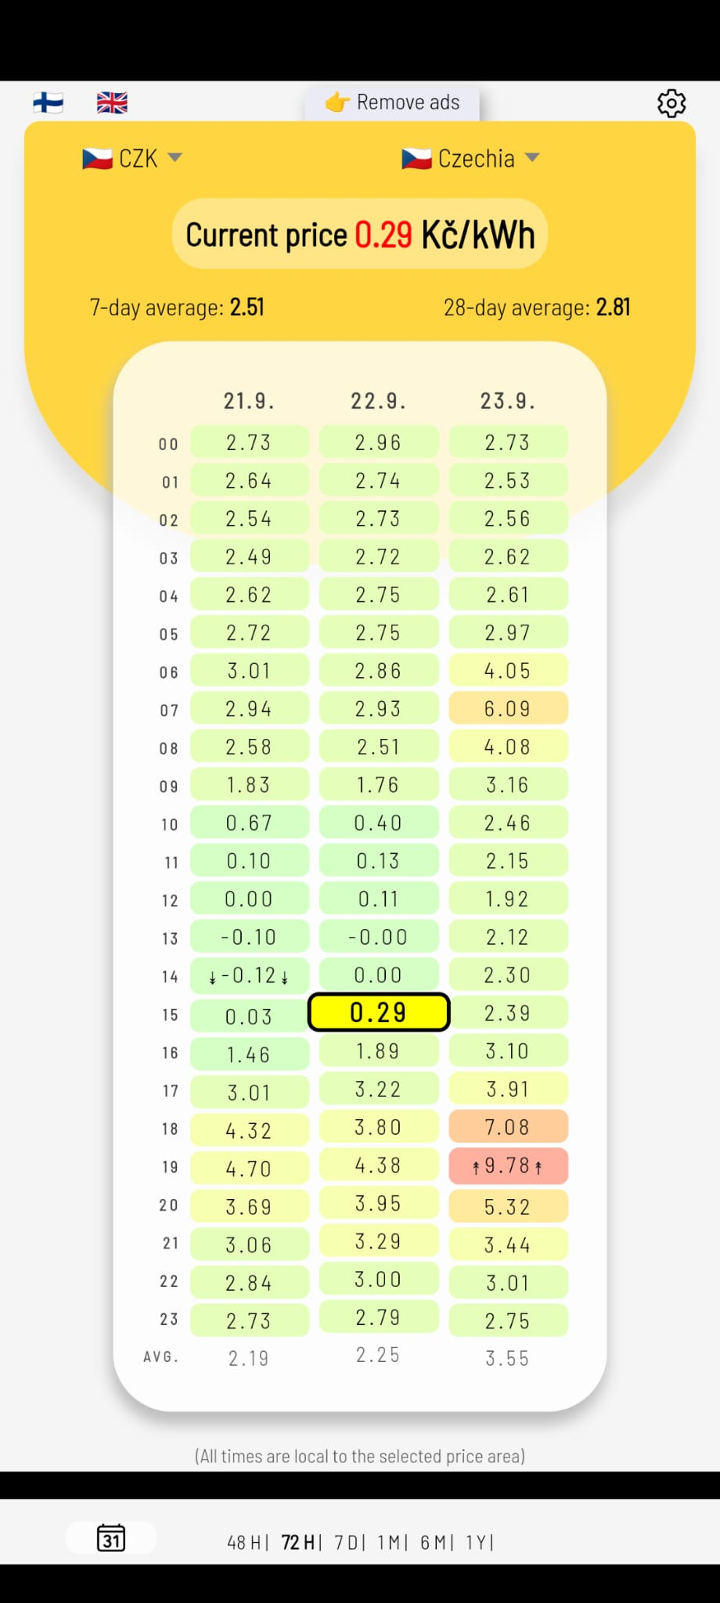Screen dimensions: 720x1603
Task: Expand the CZK currency dropdown arrow
Action: (175, 157)
